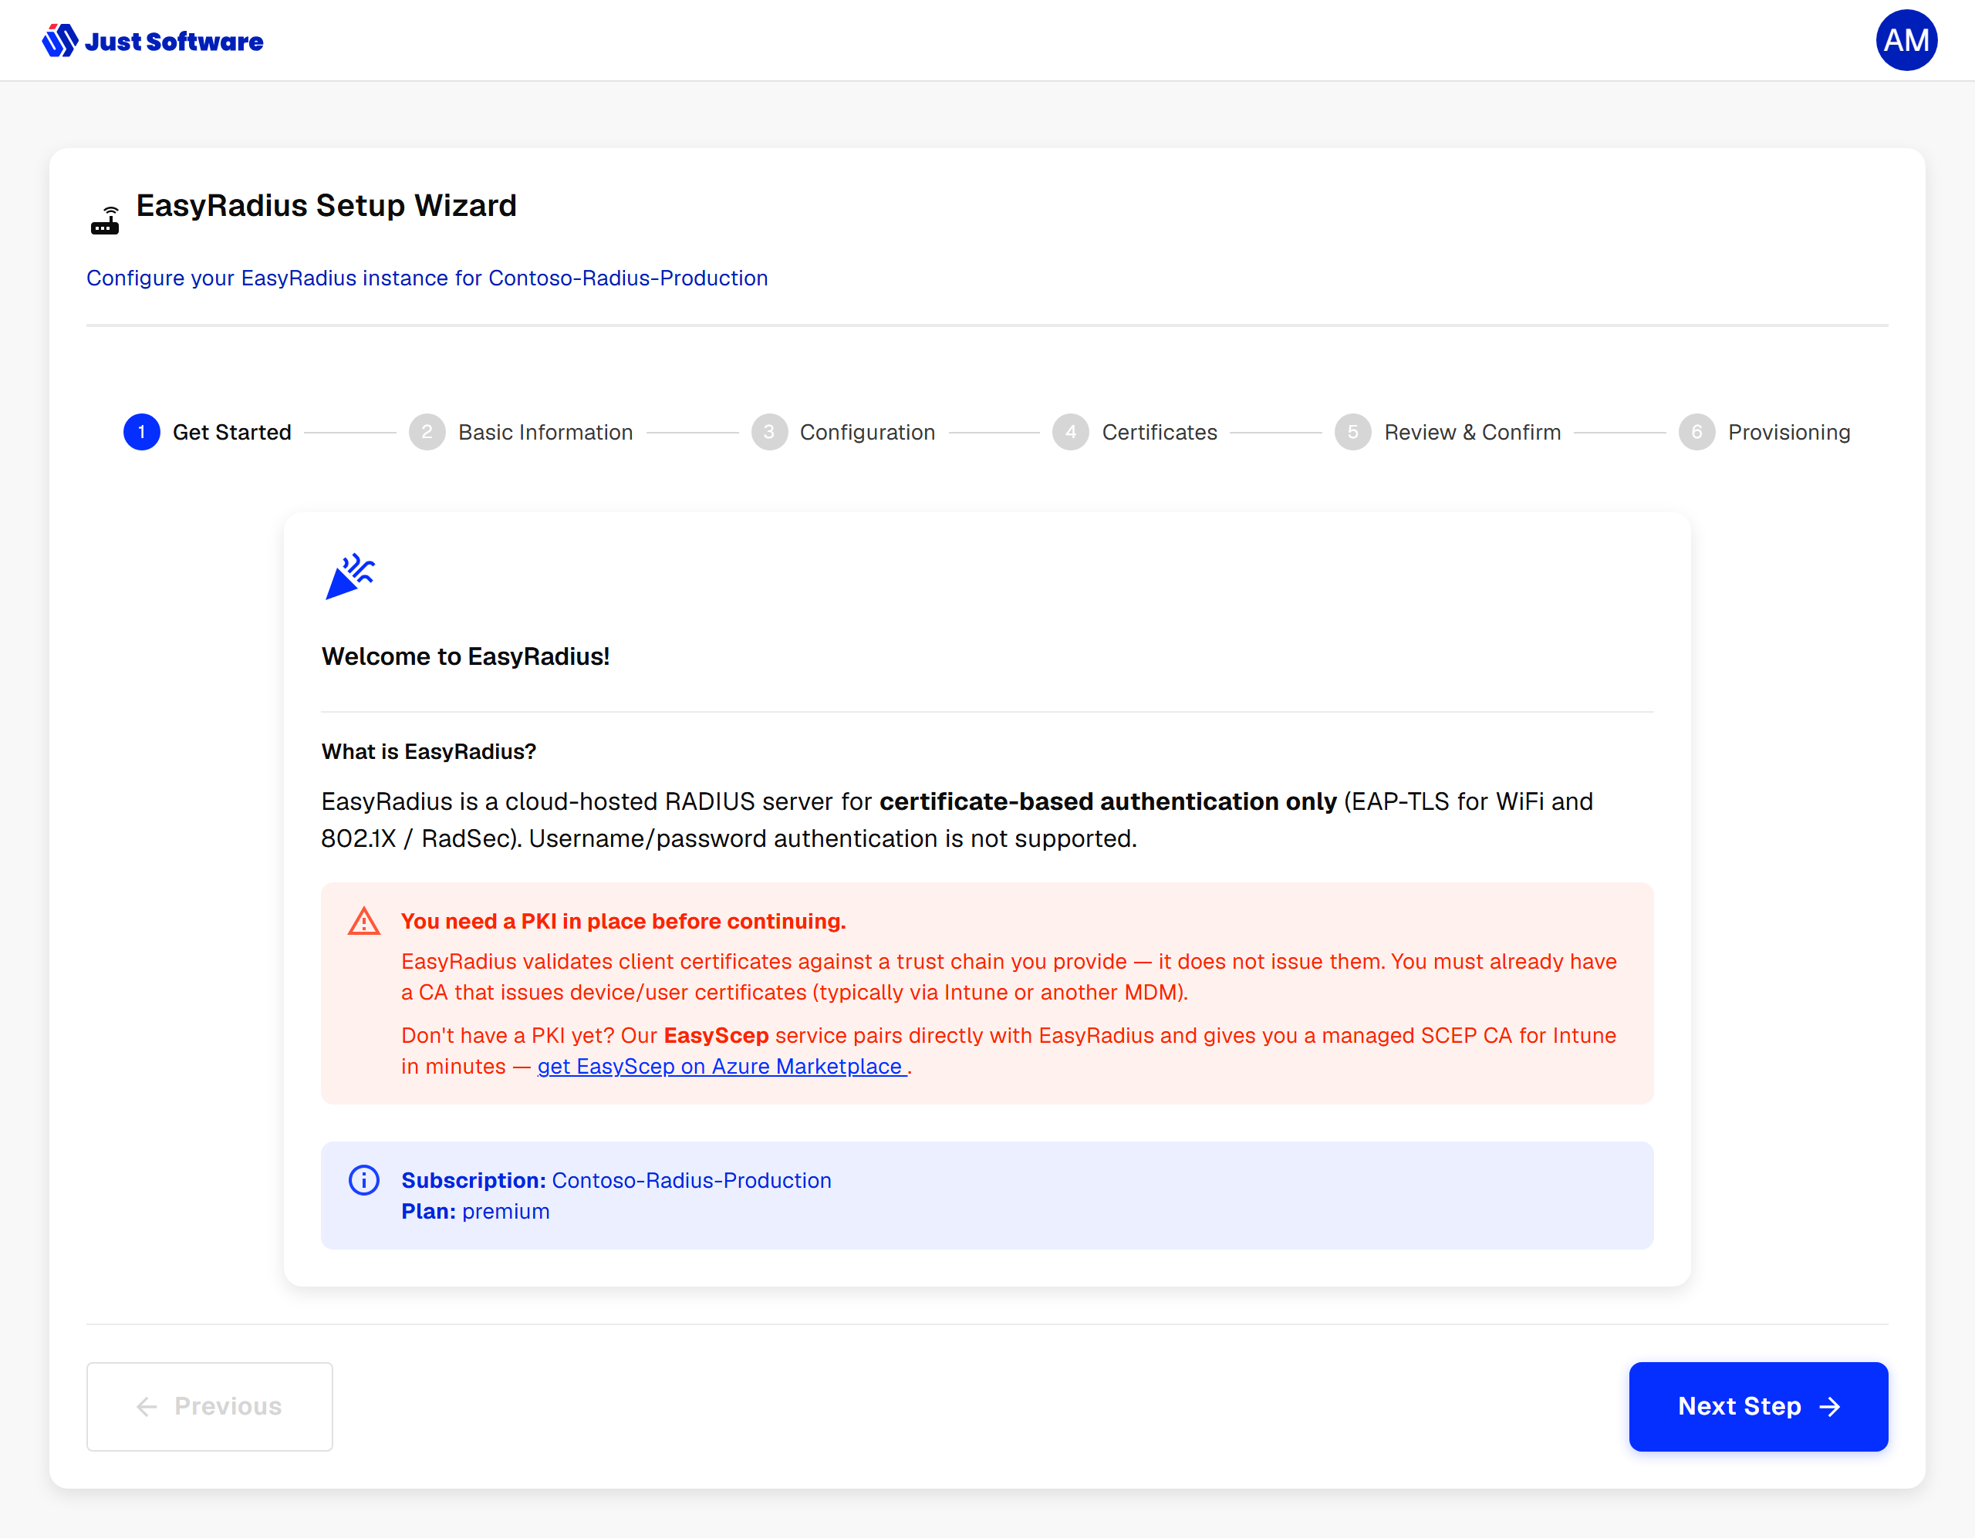Click the Plan: premium line
The width and height of the screenshot is (1975, 1538).
[x=476, y=1212]
